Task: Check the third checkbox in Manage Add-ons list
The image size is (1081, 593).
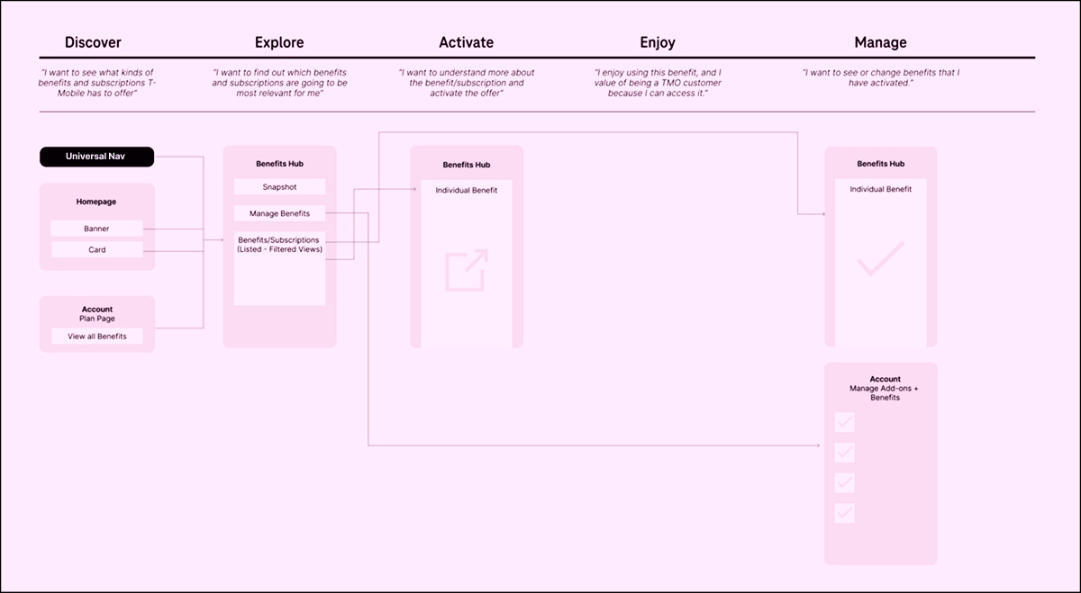Action: pyautogui.click(x=845, y=482)
